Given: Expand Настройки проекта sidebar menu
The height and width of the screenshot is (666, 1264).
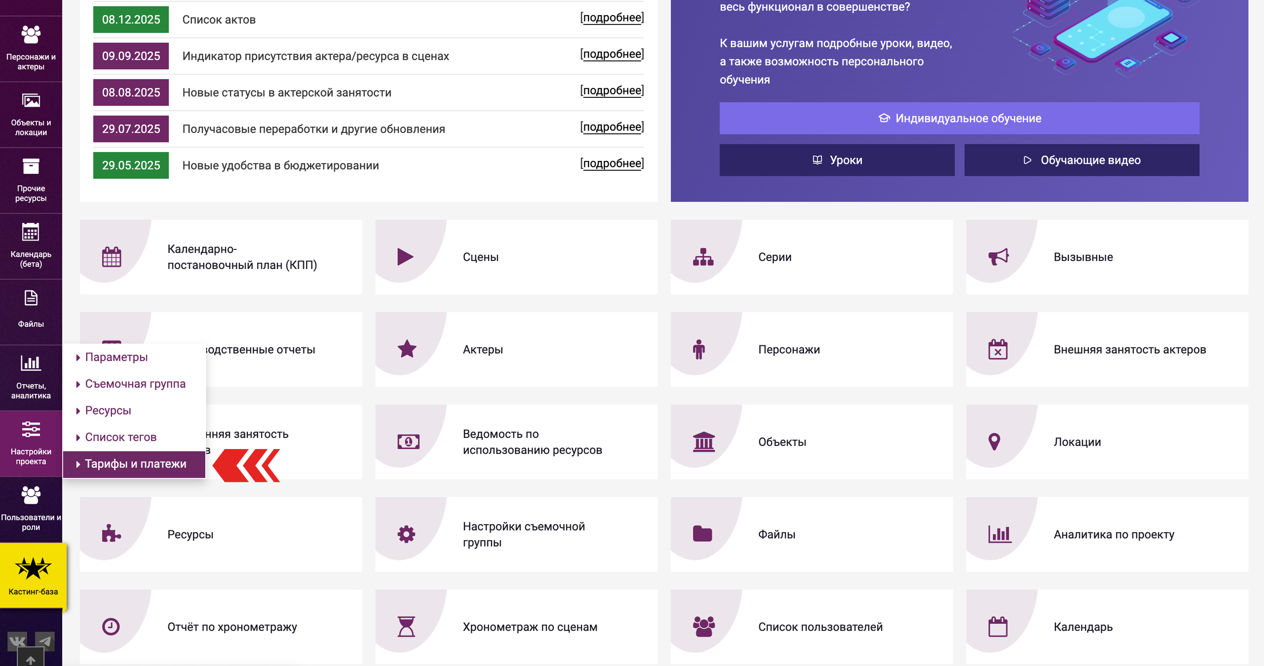Looking at the screenshot, I should [31, 443].
